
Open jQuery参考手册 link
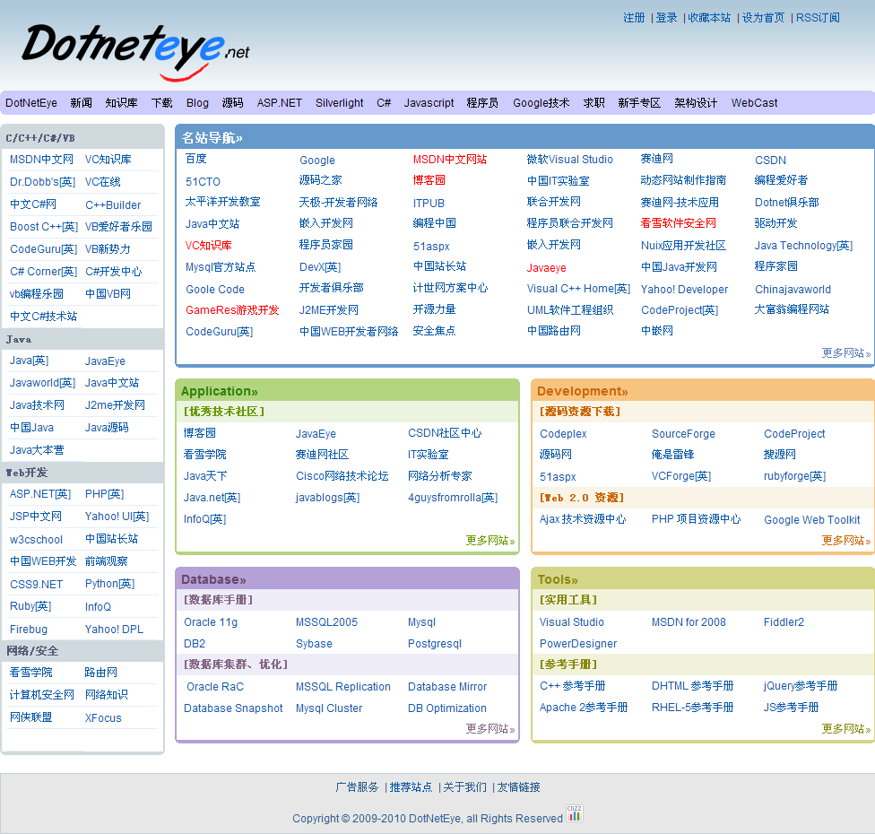801,686
